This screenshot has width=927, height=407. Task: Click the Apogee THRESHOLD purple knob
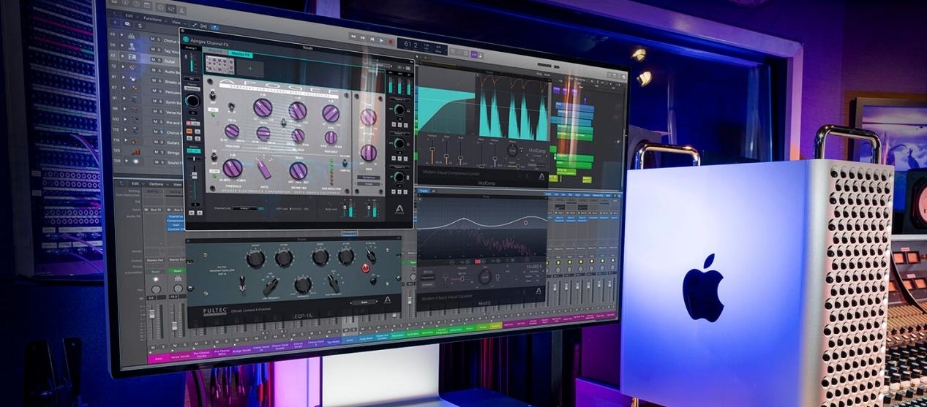(233, 168)
